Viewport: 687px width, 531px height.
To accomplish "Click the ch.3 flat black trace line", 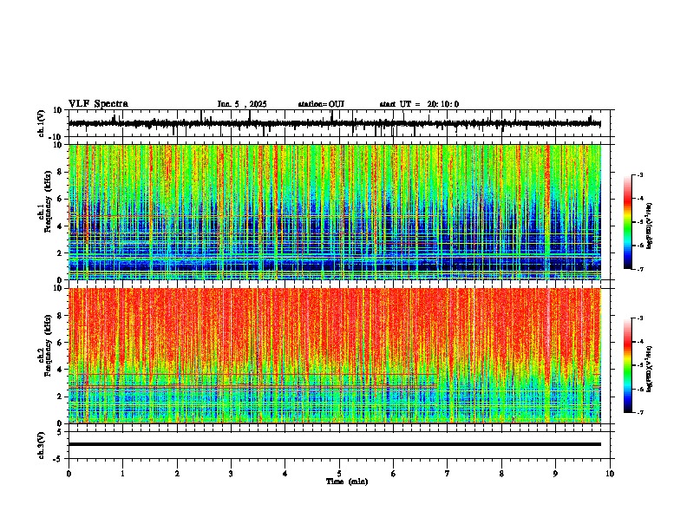I will tap(335, 444).
